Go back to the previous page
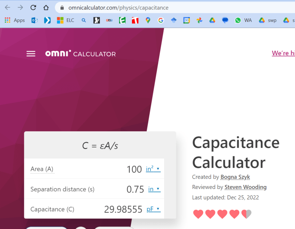This screenshot has height=229, width=295. (x=7, y=7)
